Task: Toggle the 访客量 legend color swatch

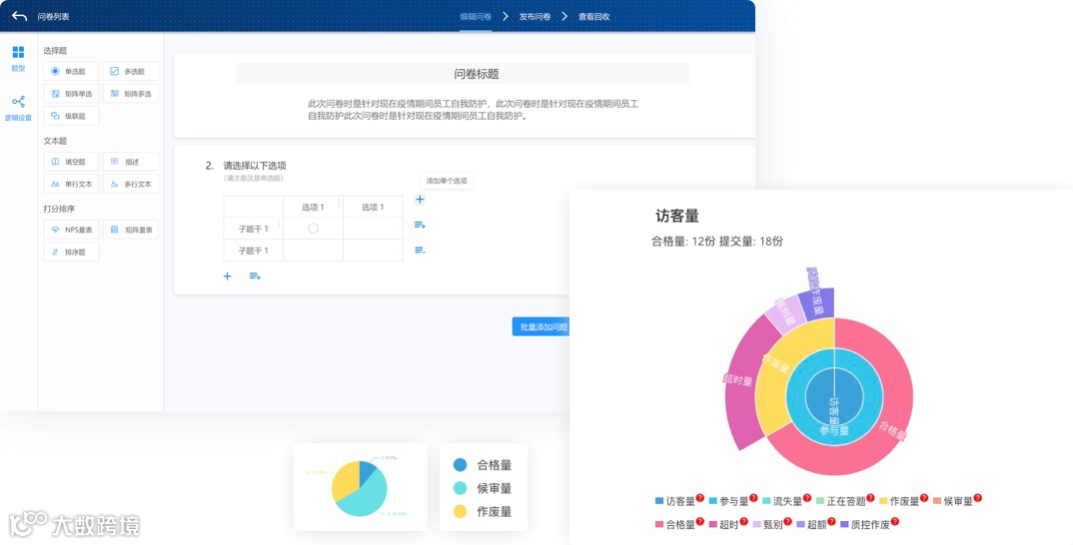Action: pos(659,501)
